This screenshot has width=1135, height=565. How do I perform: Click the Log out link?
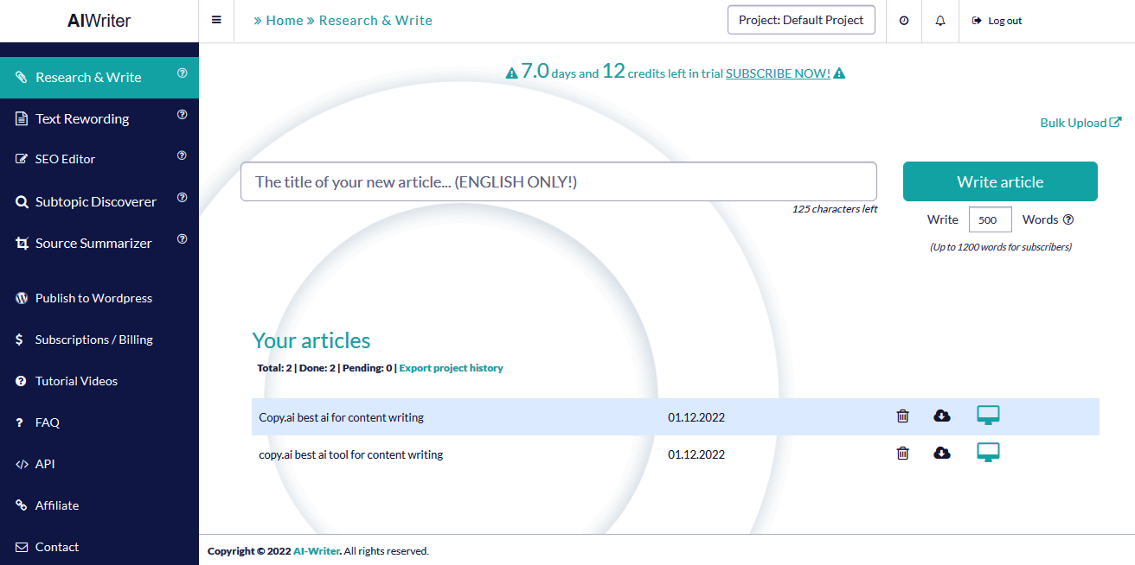[x=997, y=21]
